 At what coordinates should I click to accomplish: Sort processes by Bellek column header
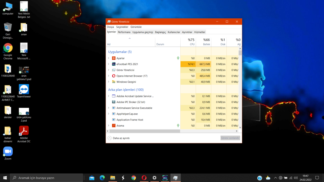point(203,42)
